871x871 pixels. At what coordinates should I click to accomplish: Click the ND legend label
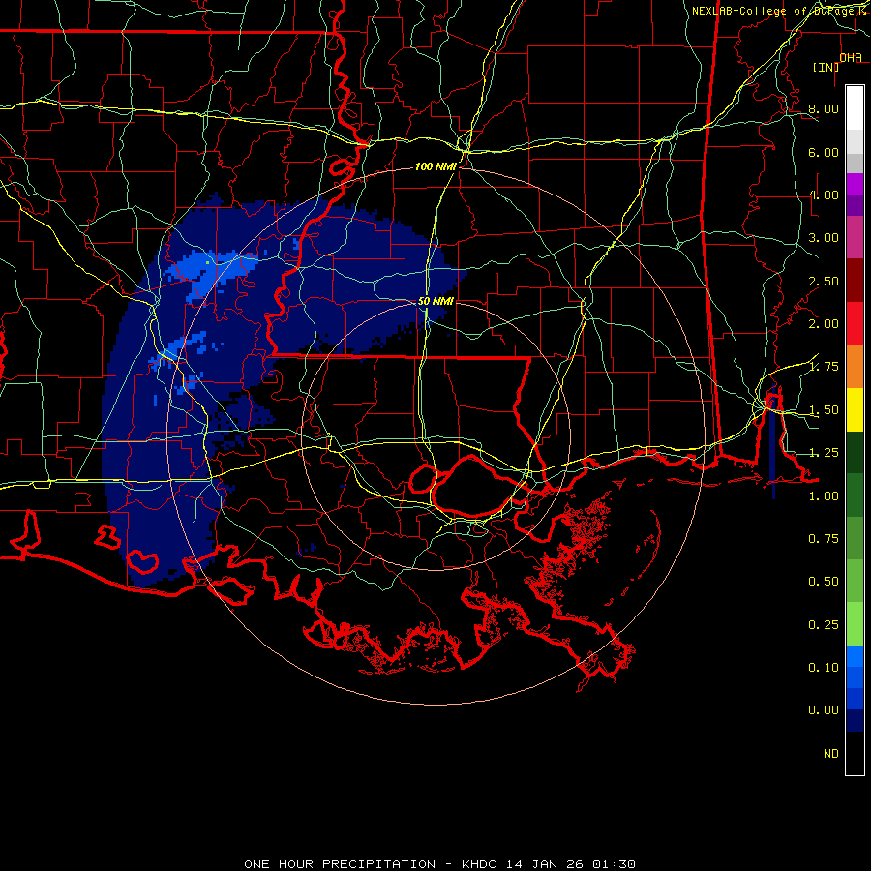pyautogui.click(x=831, y=754)
